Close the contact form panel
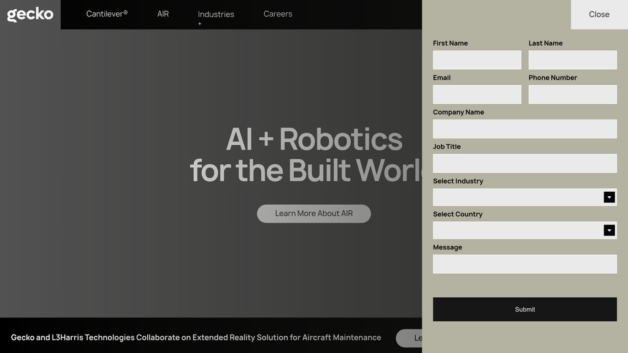The image size is (628, 353). (x=599, y=14)
